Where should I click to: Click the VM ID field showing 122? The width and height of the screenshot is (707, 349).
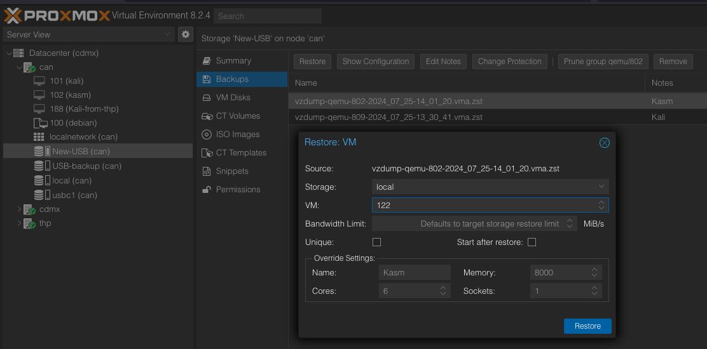[x=483, y=205]
